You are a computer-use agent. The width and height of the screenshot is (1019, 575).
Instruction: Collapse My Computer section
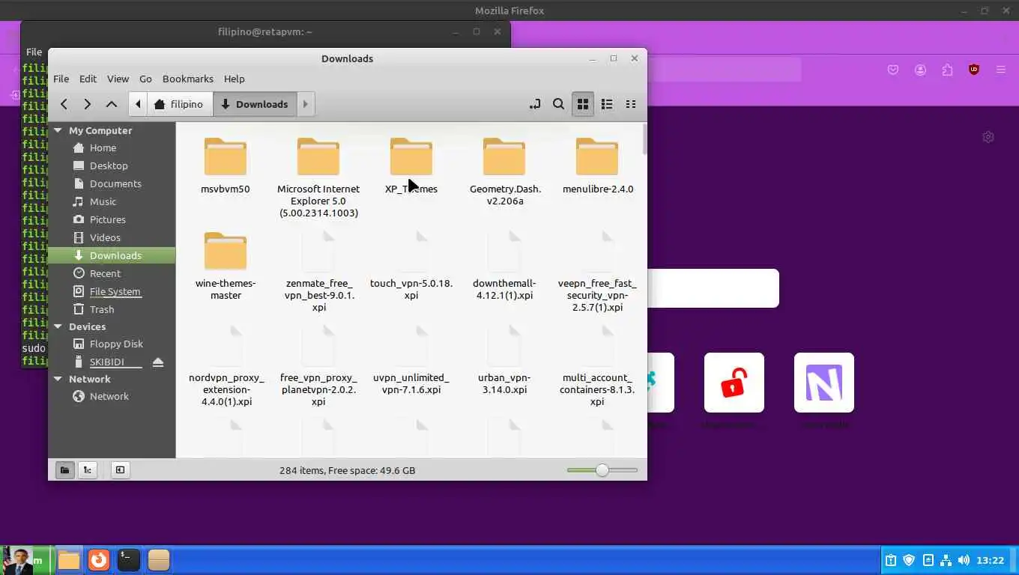coord(58,130)
